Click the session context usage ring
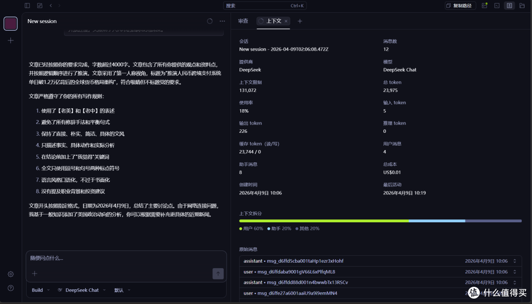This screenshot has height=304, width=532. 210,21
